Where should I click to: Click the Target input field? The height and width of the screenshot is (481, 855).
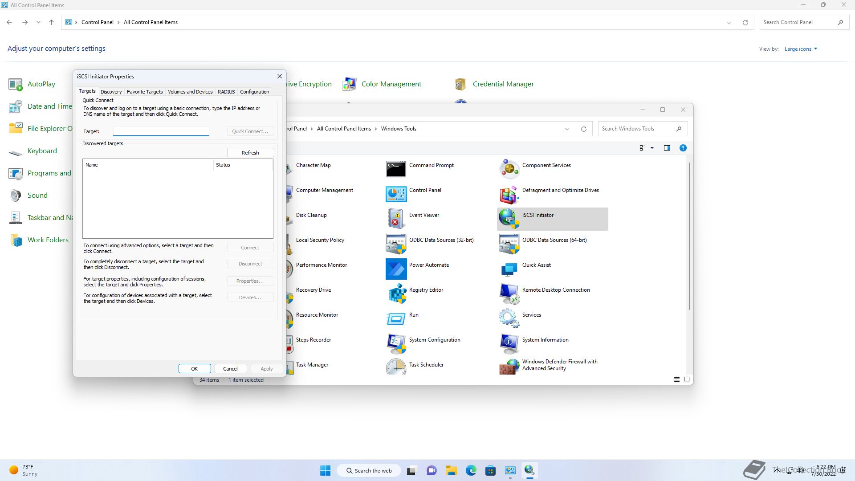[161, 131]
